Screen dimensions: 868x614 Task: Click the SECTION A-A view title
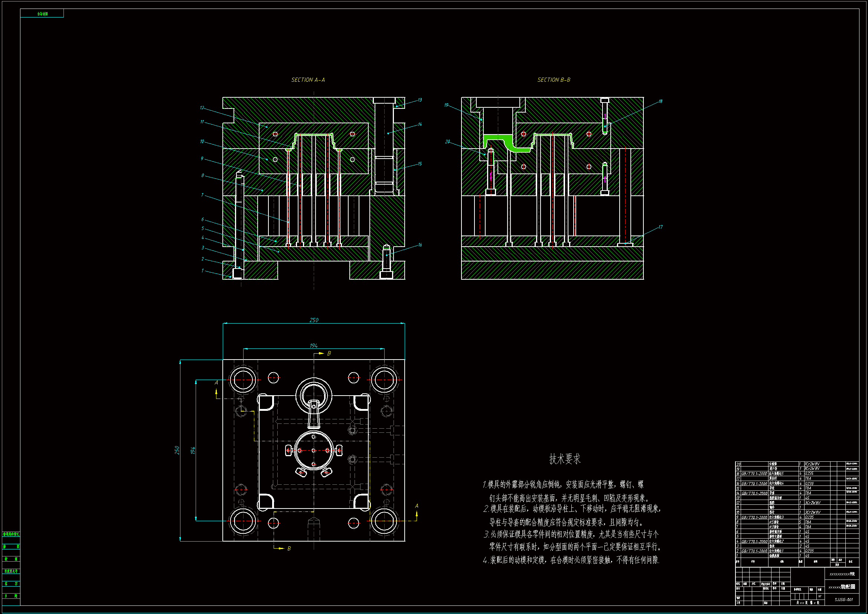[x=308, y=80]
